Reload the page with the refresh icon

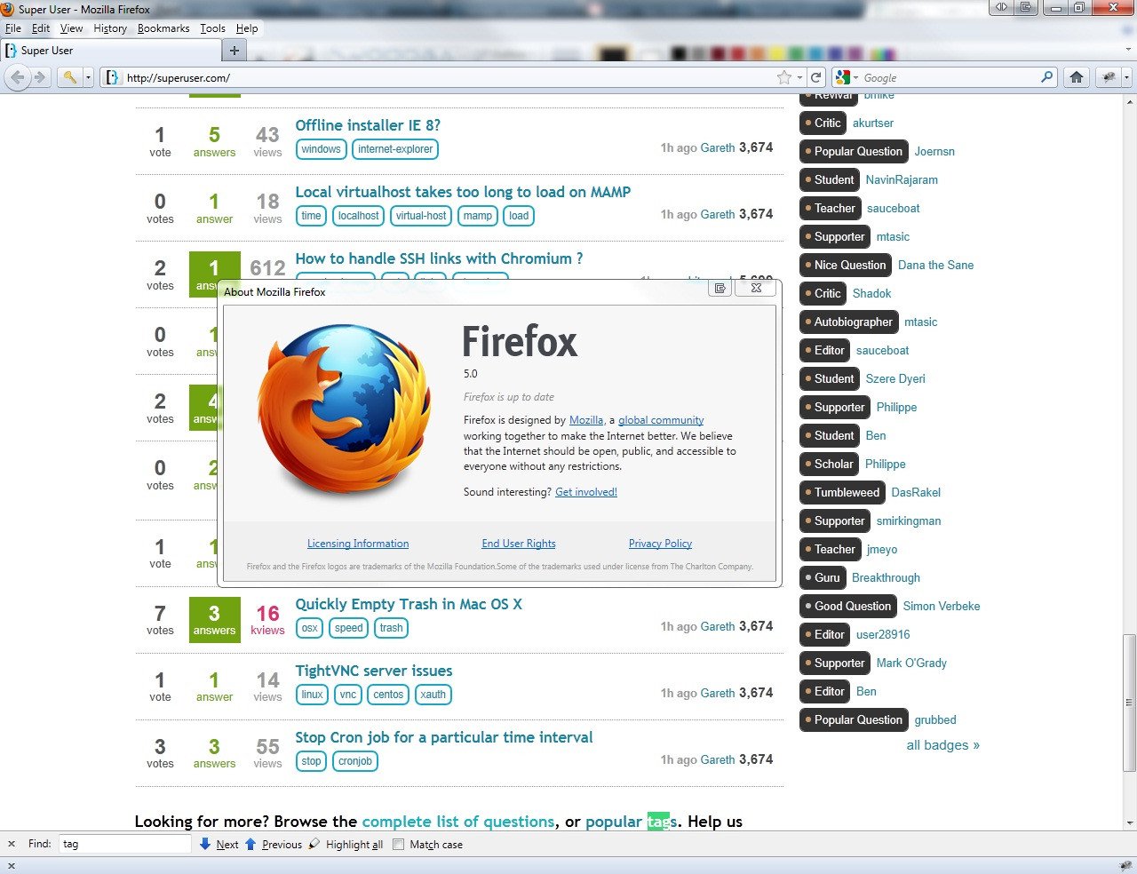point(816,78)
